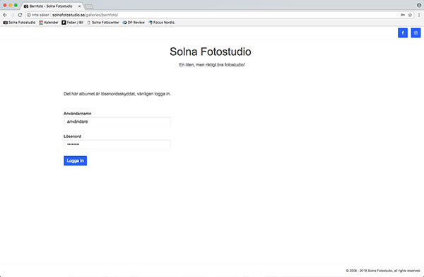Open the Instagram page icon
The width and height of the screenshot is (424, 277).
coord(416,33)
